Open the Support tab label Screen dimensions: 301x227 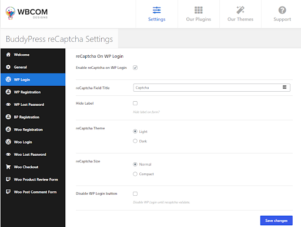point(282,19)
